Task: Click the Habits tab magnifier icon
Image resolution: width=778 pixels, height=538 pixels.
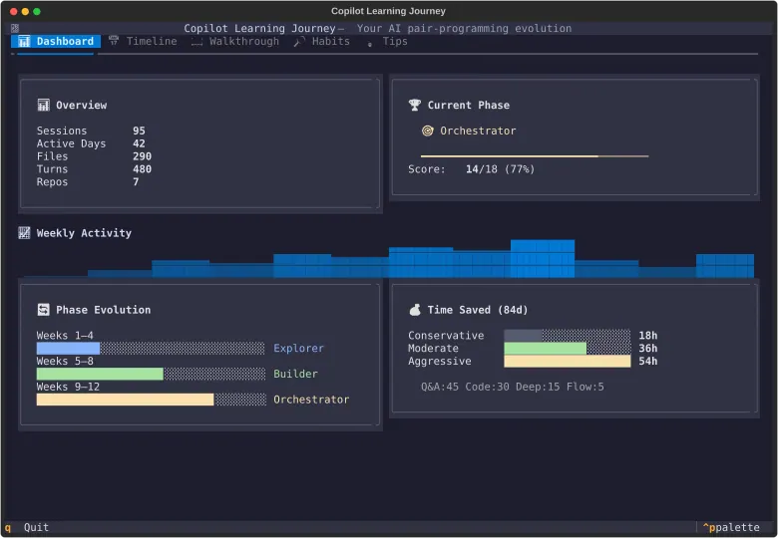Action: [299, 42]
